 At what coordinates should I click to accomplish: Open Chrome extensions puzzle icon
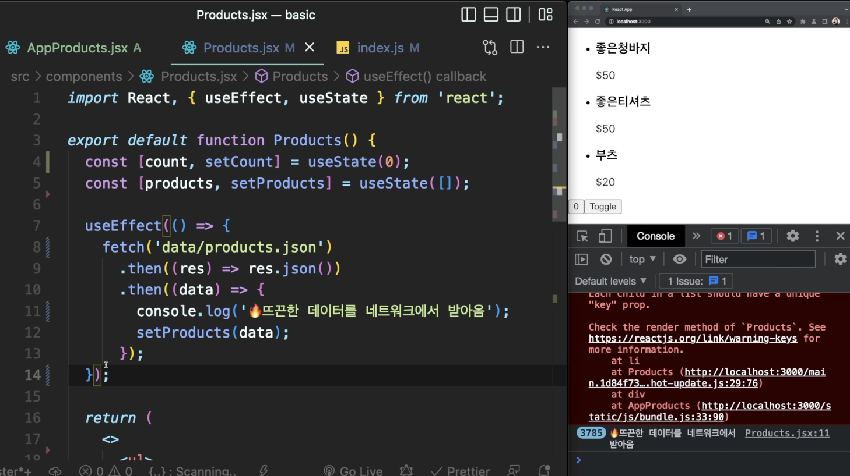point(803,22)
